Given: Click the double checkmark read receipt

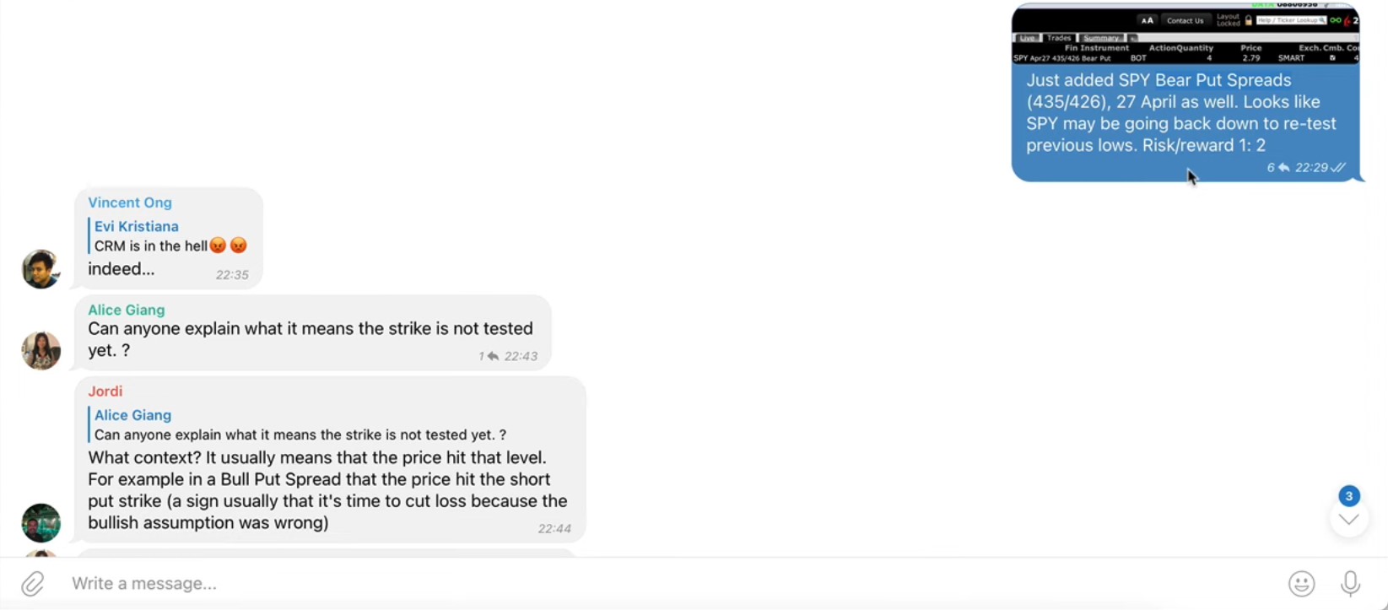Looking at the screenshot, I should coord(1339,168).
